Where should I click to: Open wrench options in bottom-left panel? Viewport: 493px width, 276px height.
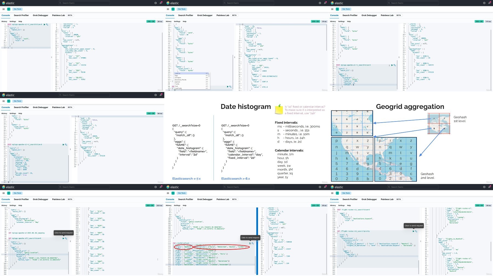point(66,238)
